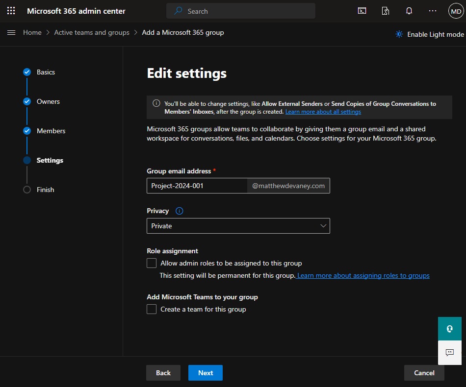Open the MD account avatar menu

pos(456,11)
